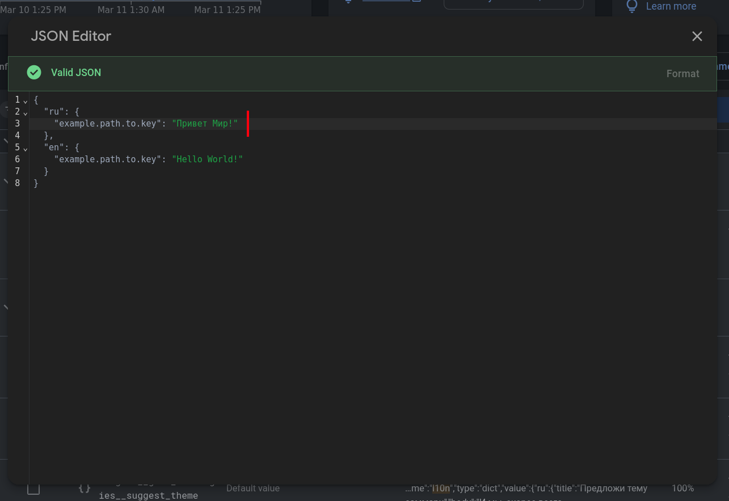
Task: Open the Learn more link
Action: click(x=671, y=6)
